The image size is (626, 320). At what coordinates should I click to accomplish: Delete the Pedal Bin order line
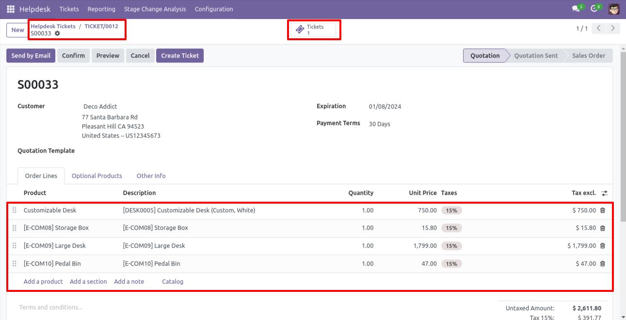(x=603, y=264)
